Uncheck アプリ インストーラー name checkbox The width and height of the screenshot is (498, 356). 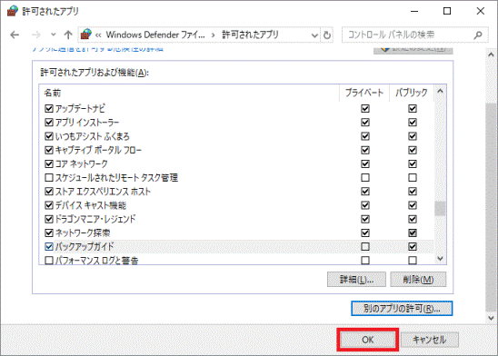coord(49,123)
